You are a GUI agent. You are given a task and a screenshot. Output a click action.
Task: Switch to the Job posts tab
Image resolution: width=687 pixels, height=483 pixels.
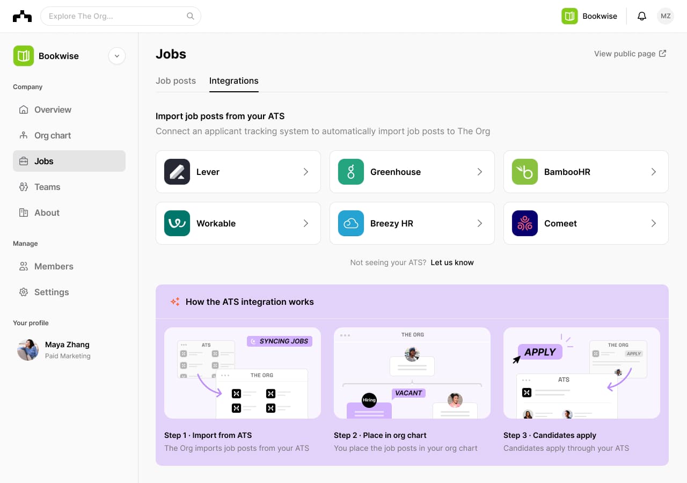tap(176, 81)
